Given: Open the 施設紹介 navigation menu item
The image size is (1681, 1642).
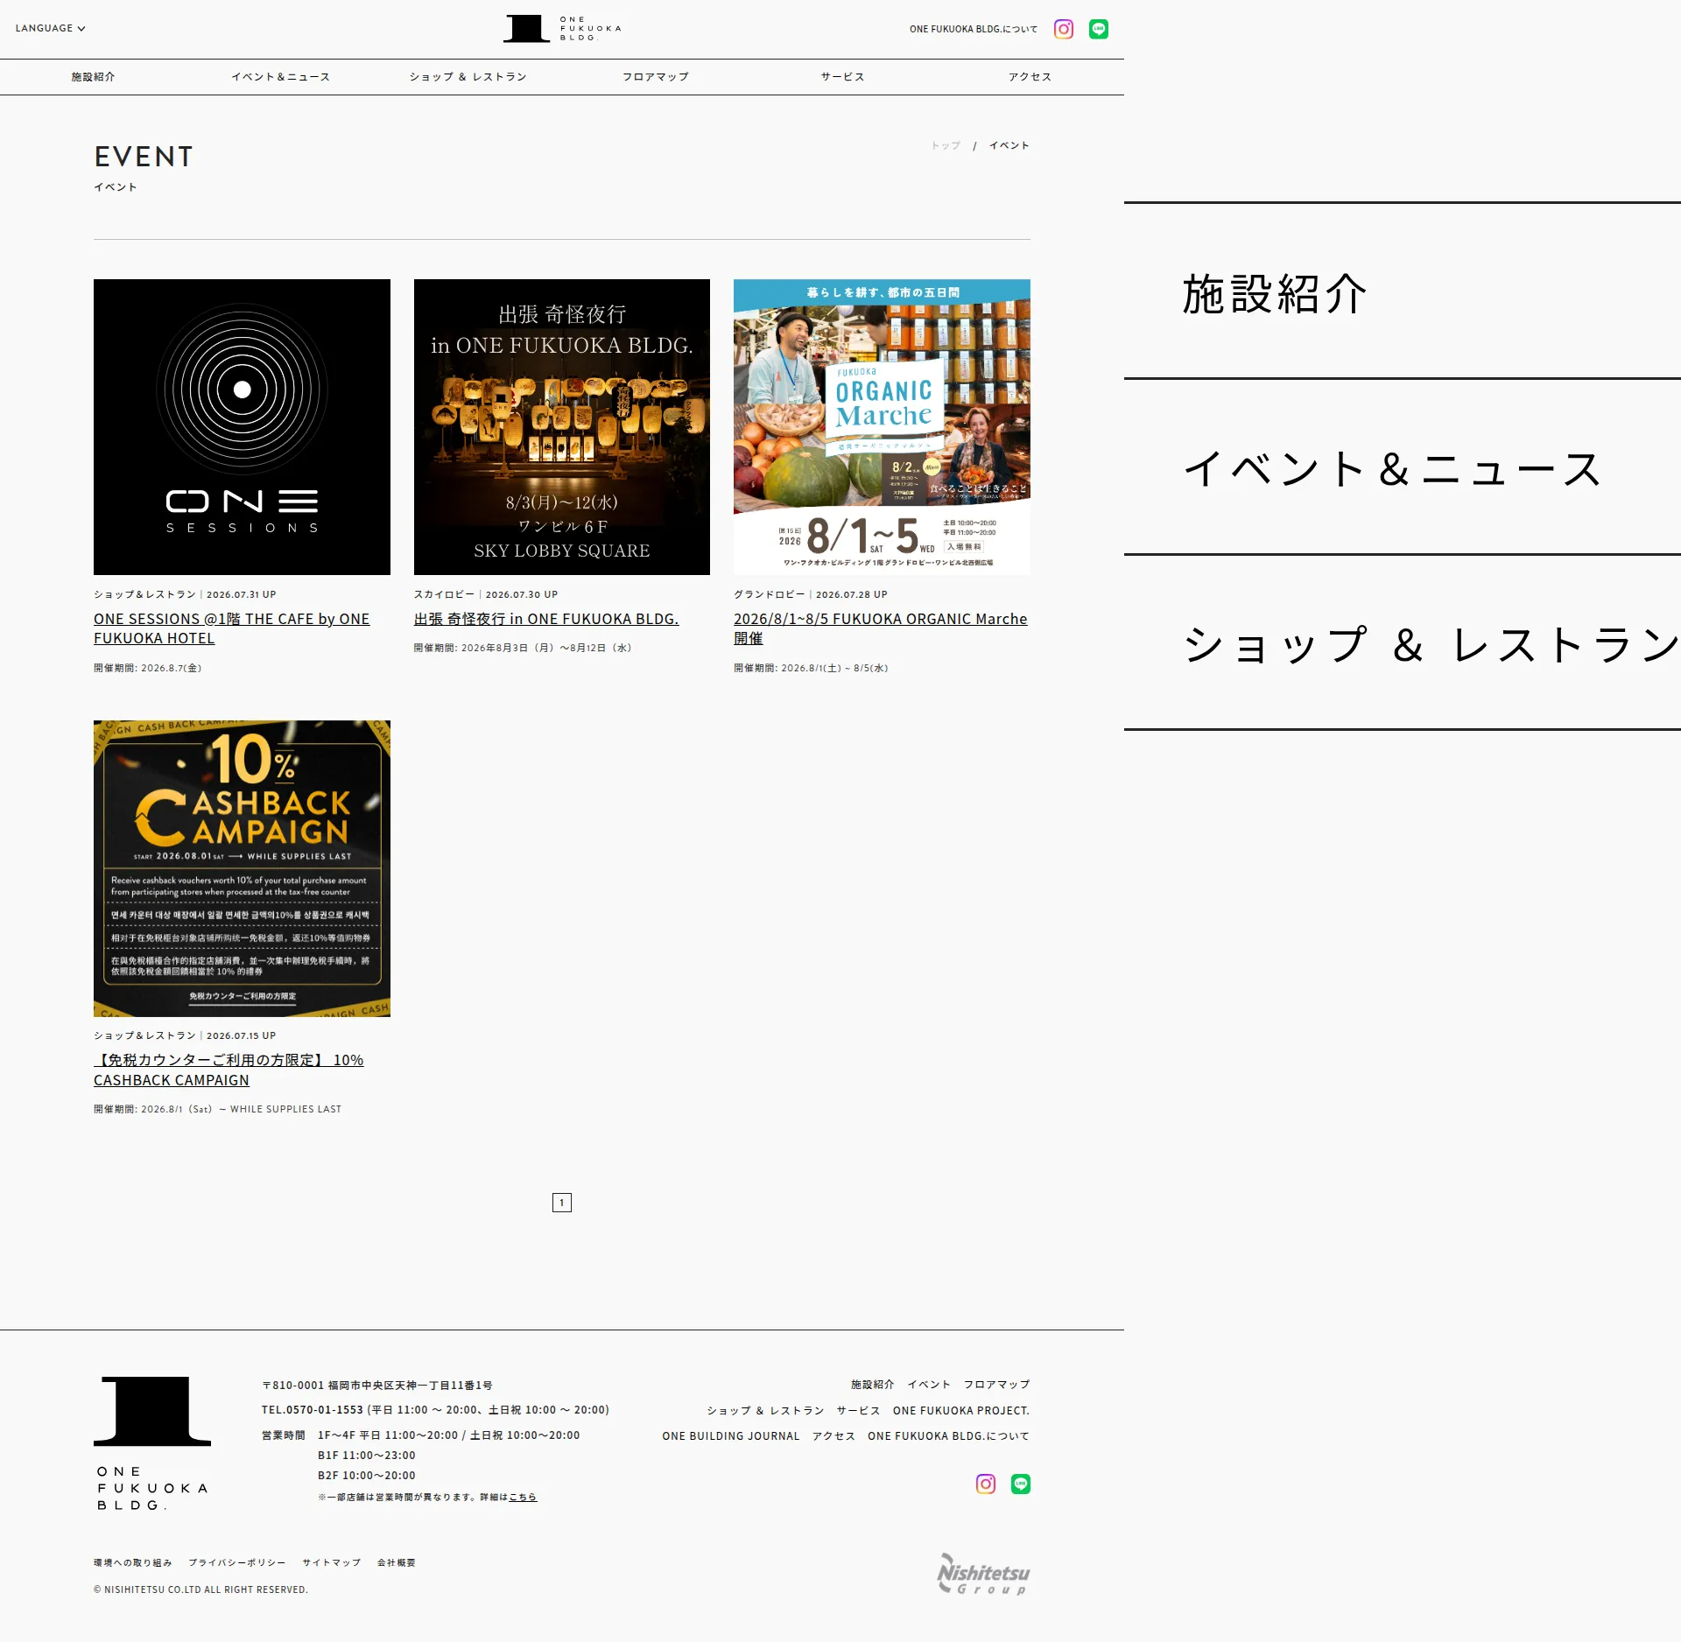Looking at the screenshot, I should 94,77.
